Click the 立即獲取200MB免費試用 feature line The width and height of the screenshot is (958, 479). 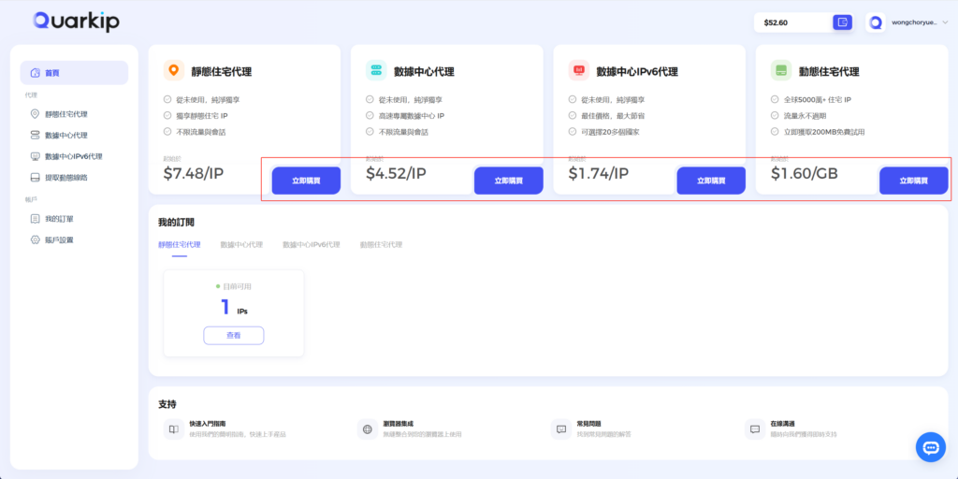click(x=824, y=131)
